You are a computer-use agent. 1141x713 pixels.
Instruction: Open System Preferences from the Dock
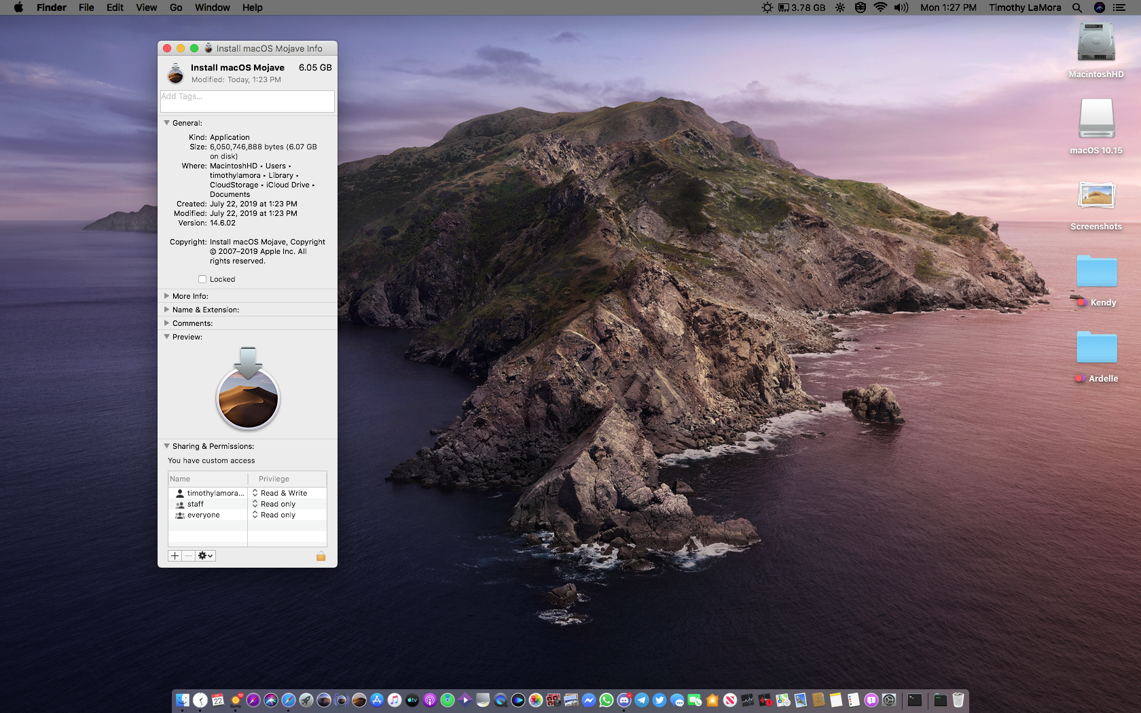[889, 700]
